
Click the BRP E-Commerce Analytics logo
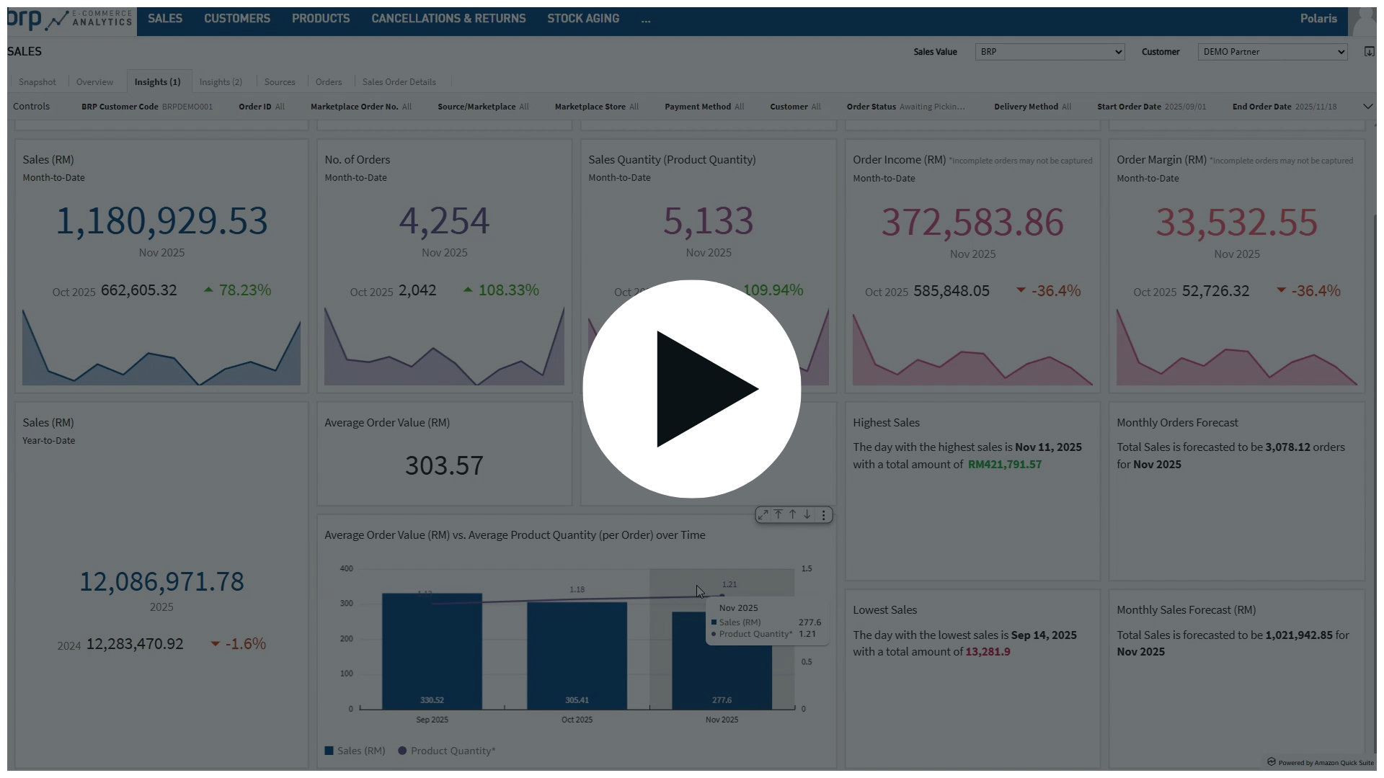[x=69, y=19]
